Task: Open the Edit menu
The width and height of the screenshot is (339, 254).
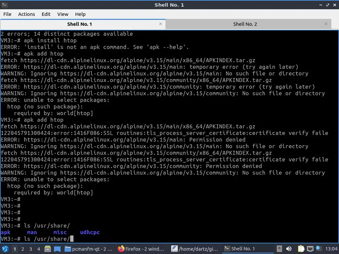Action: (46, 14)
